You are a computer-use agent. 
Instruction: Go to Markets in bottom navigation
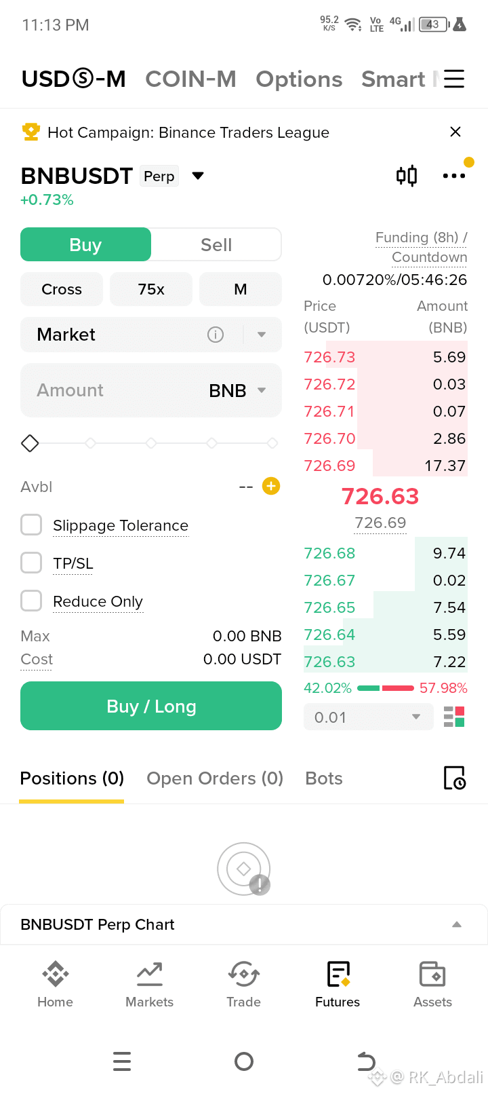(149, 985)
